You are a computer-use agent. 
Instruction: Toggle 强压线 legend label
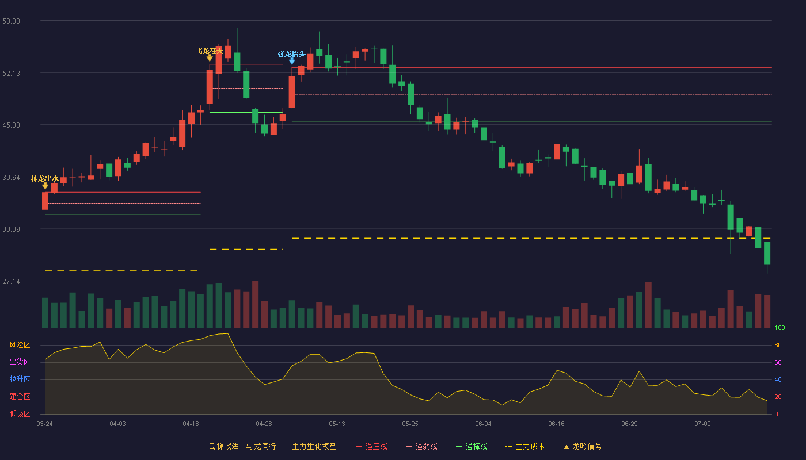(x=376, y=446)
